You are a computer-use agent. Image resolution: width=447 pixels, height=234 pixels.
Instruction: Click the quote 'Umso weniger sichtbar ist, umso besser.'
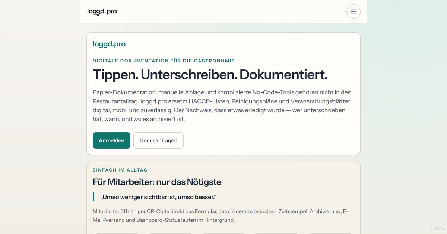158,197
